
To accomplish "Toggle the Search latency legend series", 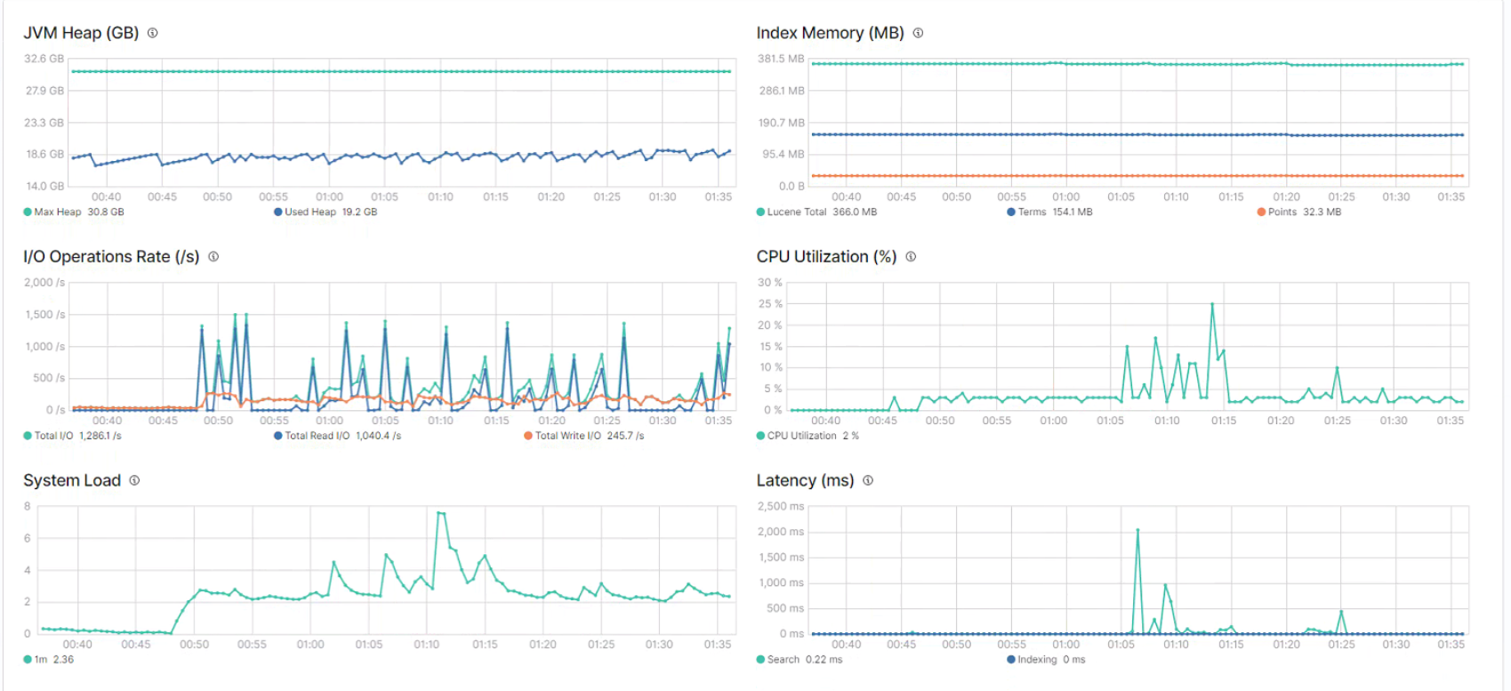I will coord(777,660).
